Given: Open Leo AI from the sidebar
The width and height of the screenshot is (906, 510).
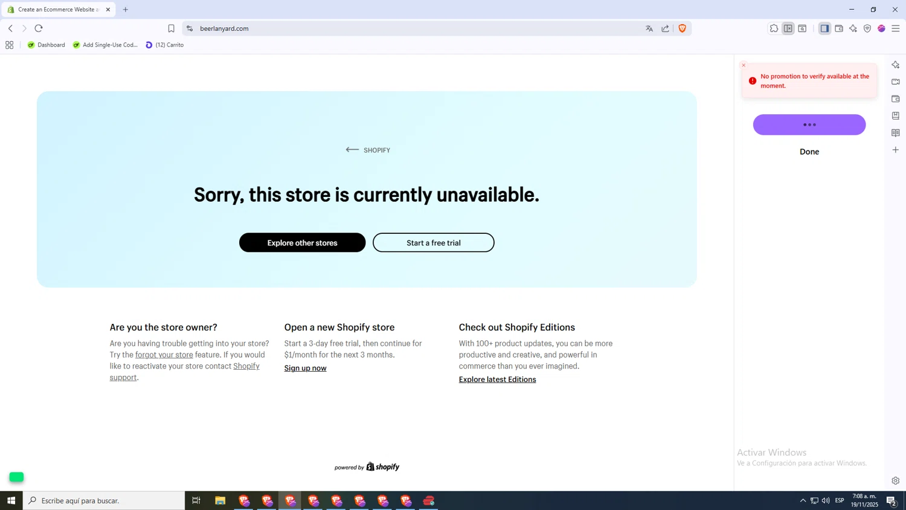Looking at the screenshot, I should (896, 65).
